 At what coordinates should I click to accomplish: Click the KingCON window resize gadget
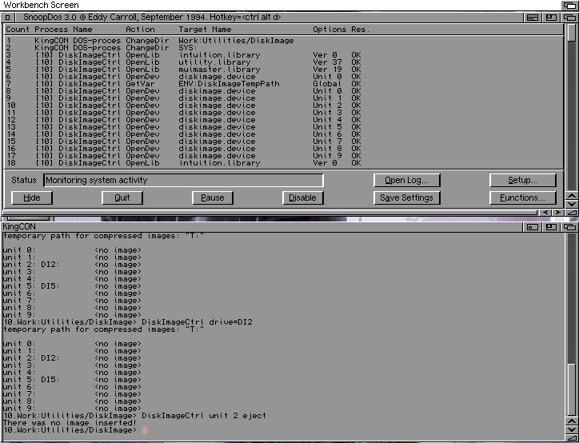(571, 437)
